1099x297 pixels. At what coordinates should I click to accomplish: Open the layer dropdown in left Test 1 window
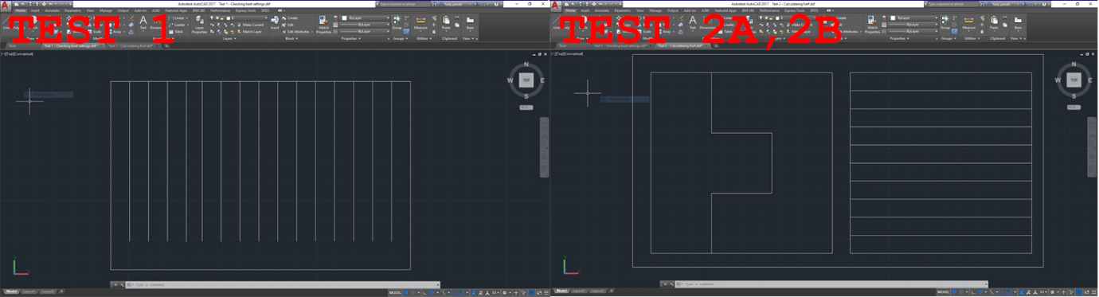pos(237,18)
